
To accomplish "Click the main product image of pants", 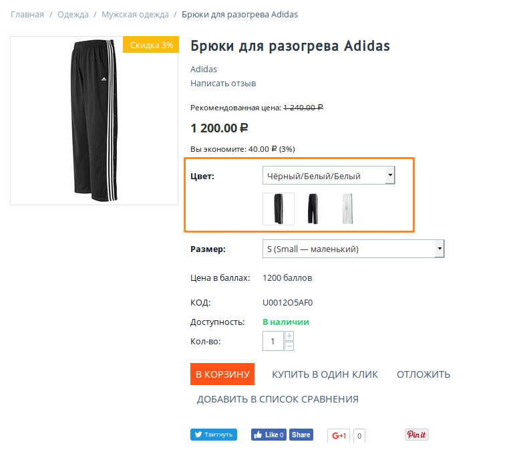I will [x=94, y=120].
